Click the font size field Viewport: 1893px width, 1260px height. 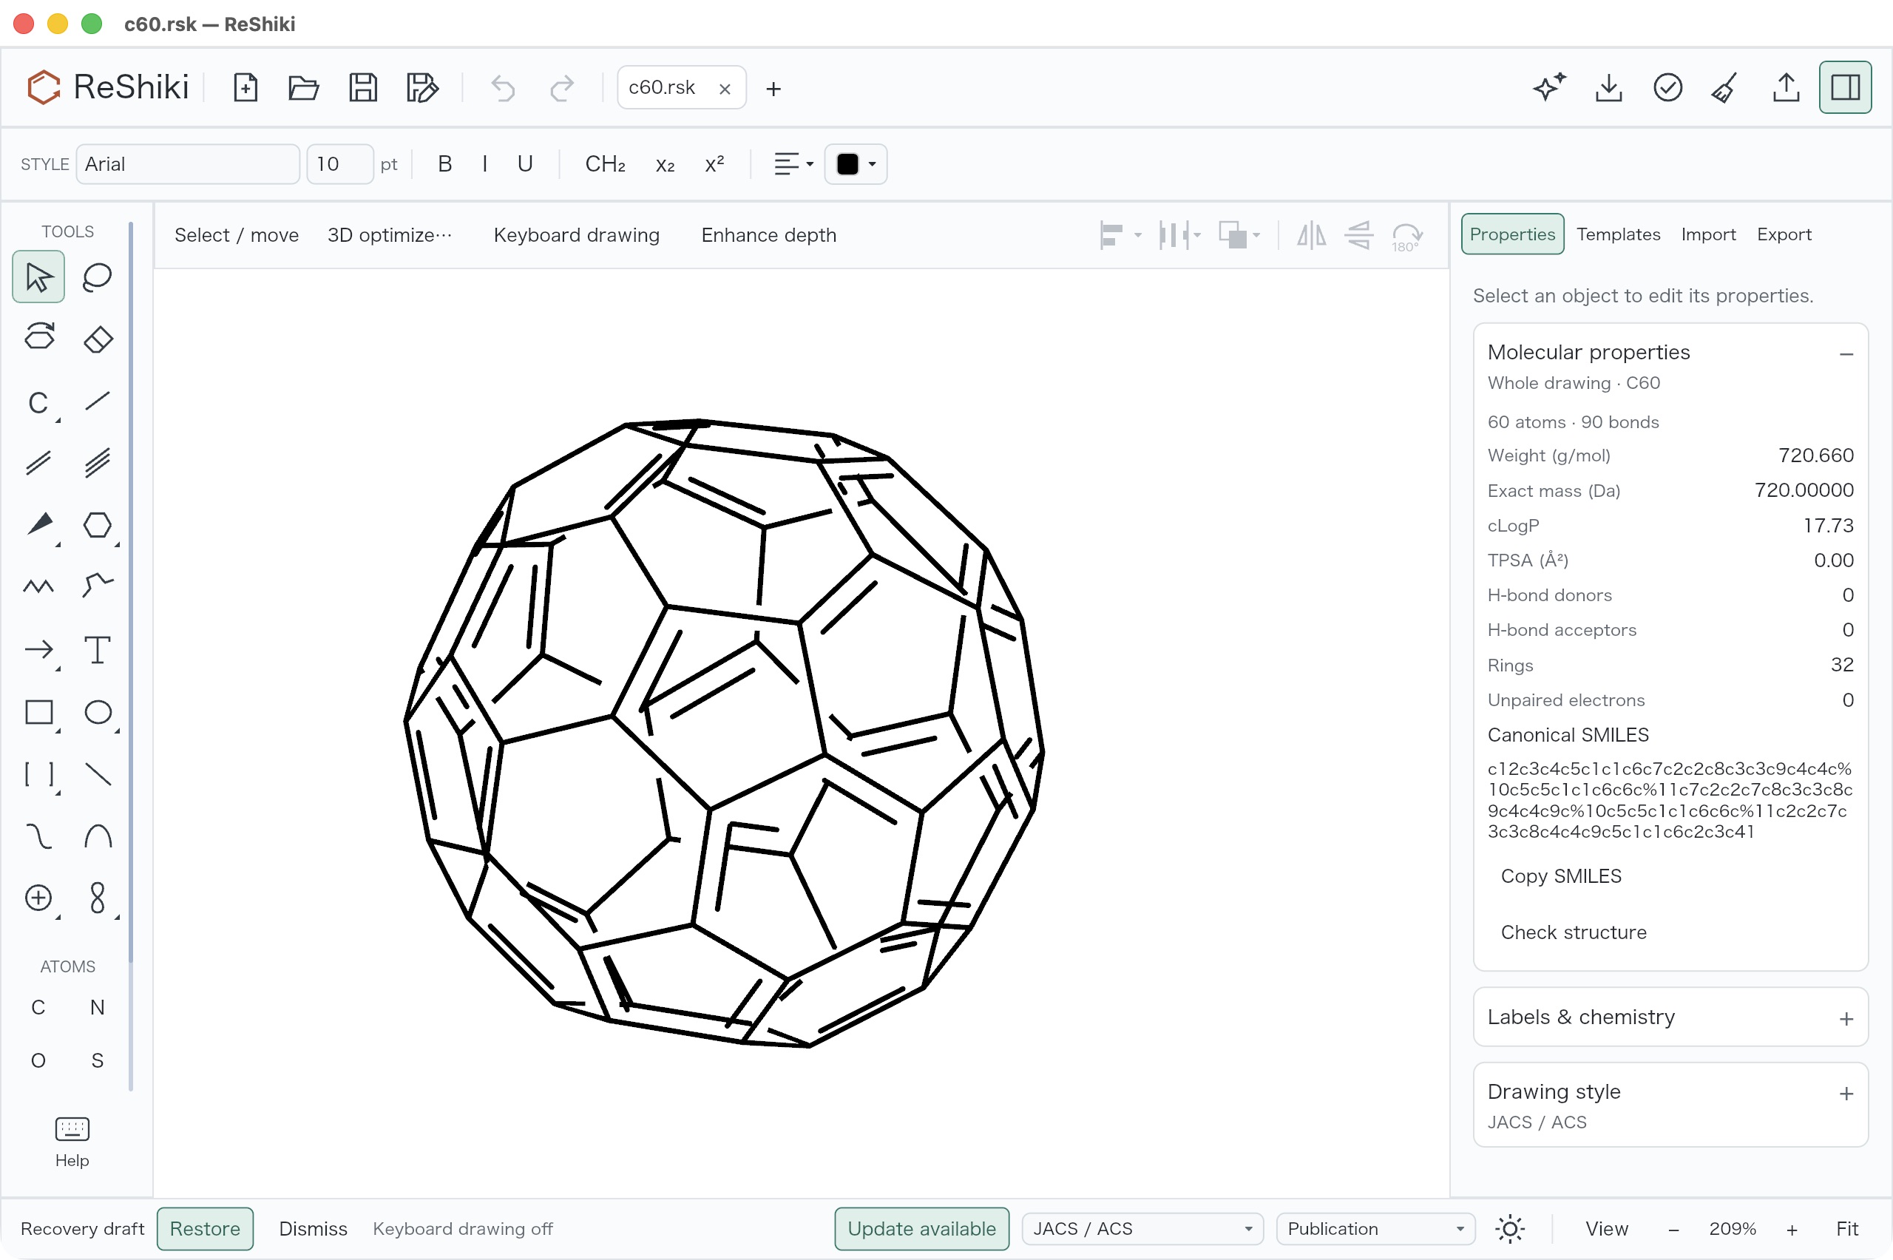tap(339, 164)
